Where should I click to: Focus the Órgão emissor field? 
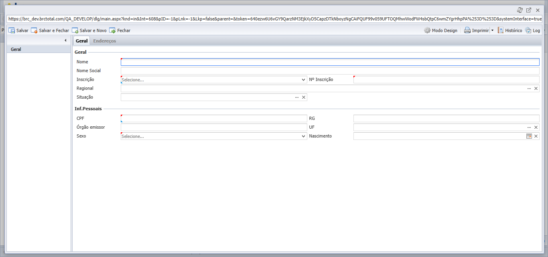(x=214, y=127)
